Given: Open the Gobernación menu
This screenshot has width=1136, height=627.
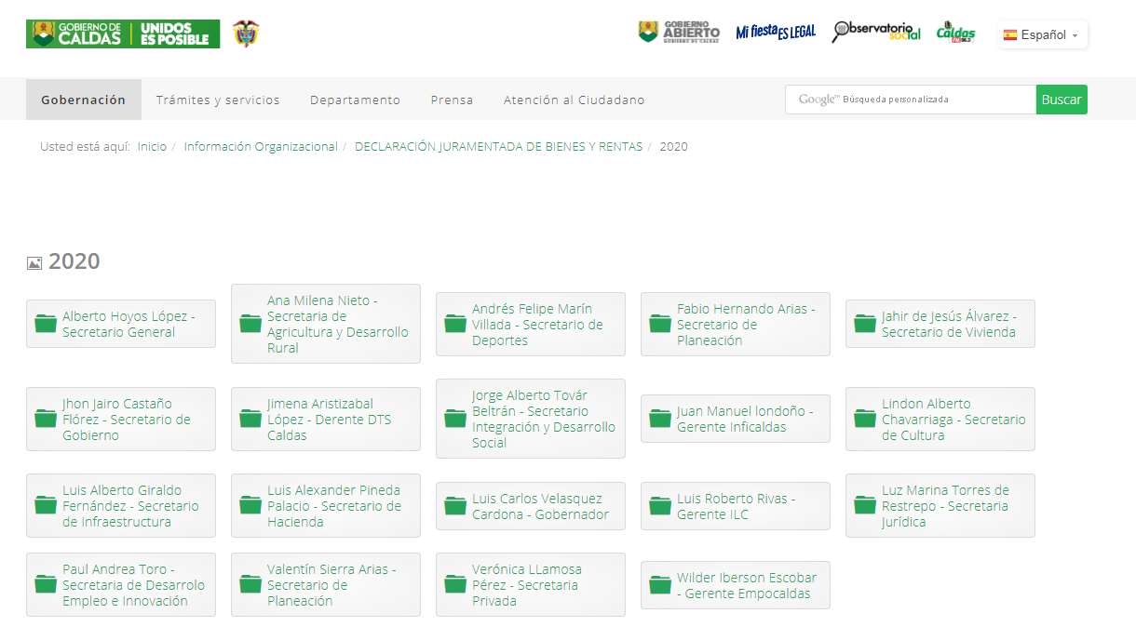Looking at the screenshot, I should point(83,100).
